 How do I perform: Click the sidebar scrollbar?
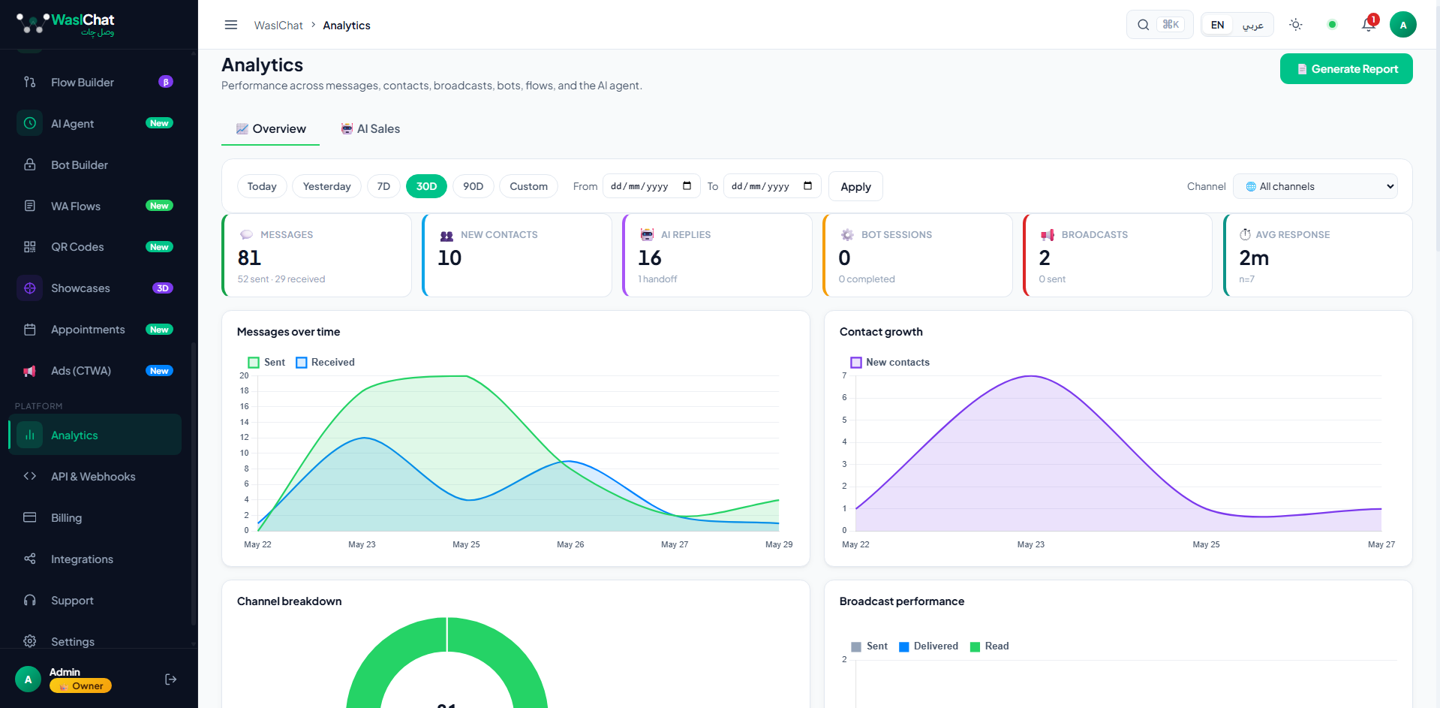[194, 484]
